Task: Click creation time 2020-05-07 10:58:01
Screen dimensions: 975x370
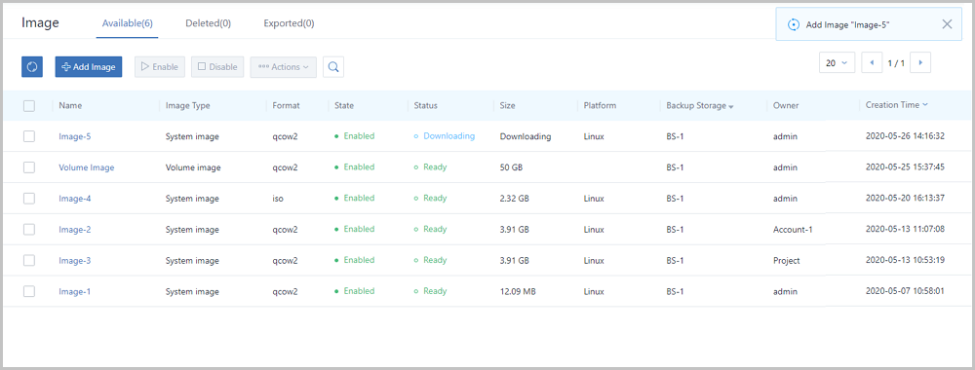Action: [906, 291]
